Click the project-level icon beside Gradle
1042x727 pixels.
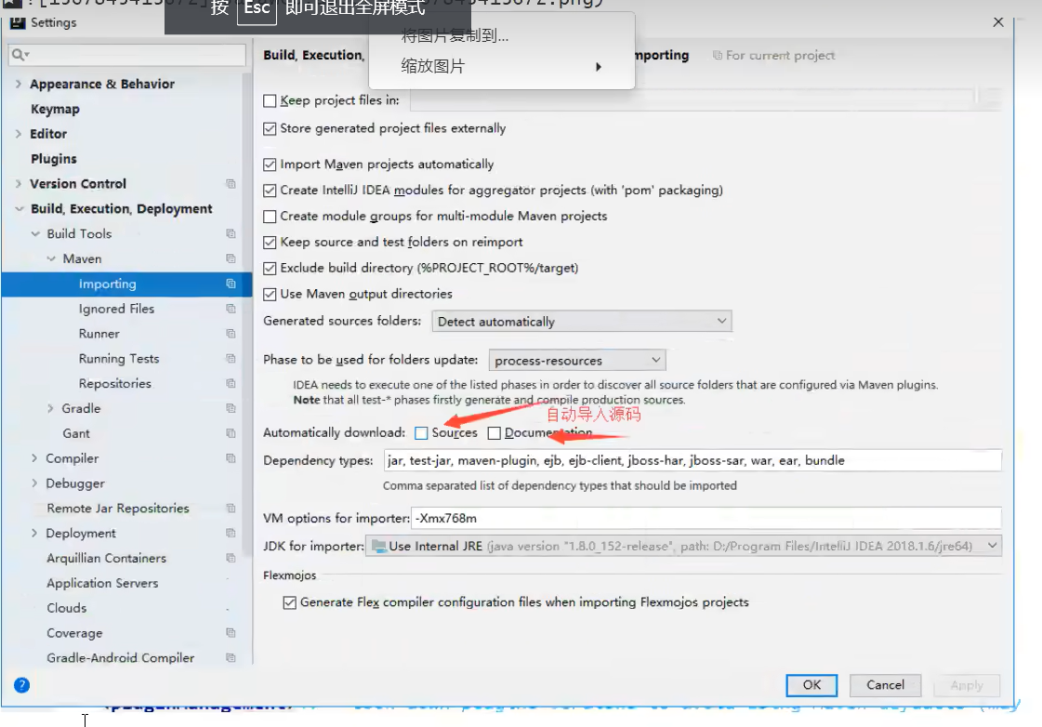pos(231,408)
